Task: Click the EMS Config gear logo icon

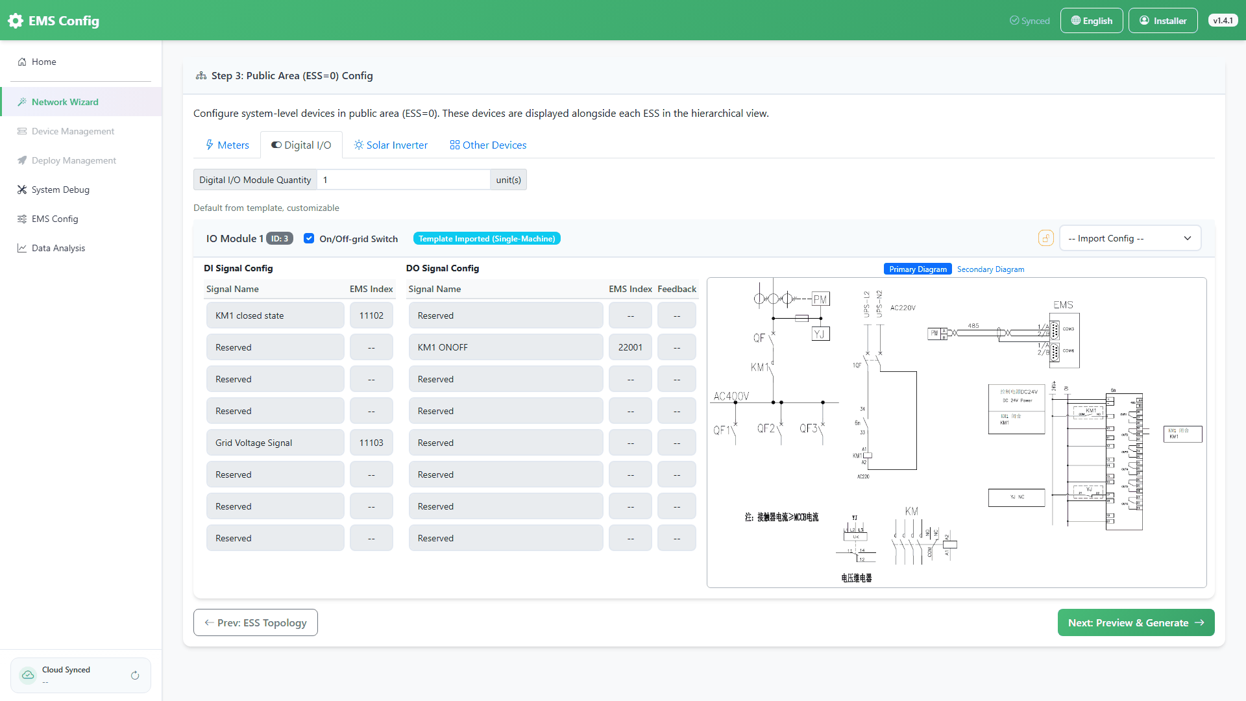Action: (x=16, y=21)
